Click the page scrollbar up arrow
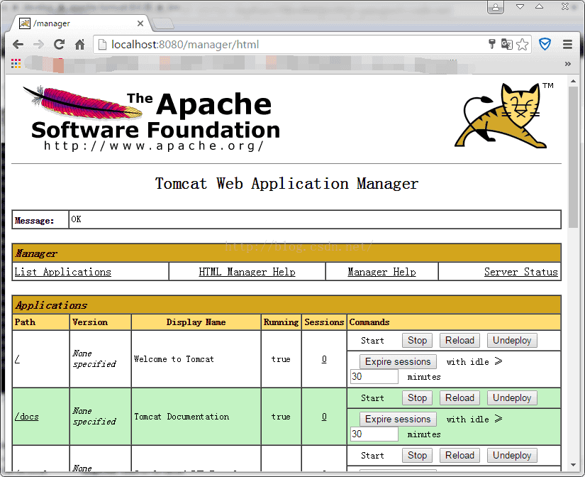 (573, 81)
